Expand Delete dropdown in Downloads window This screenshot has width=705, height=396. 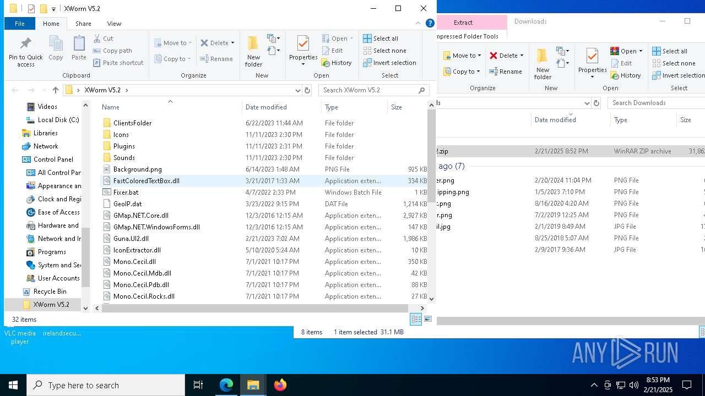tap(522, 56)
